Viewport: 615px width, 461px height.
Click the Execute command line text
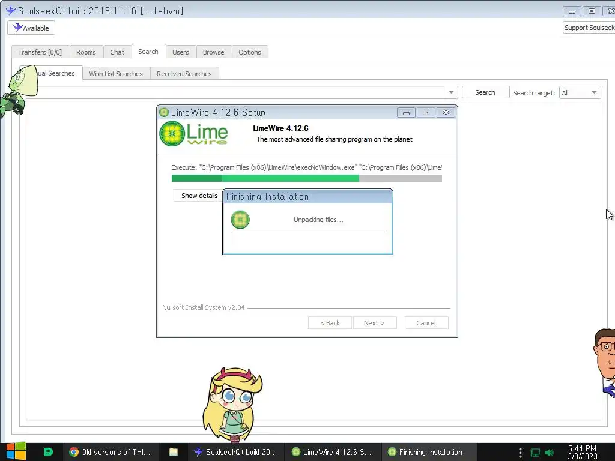pyautogui.click(x=307, y=167)
